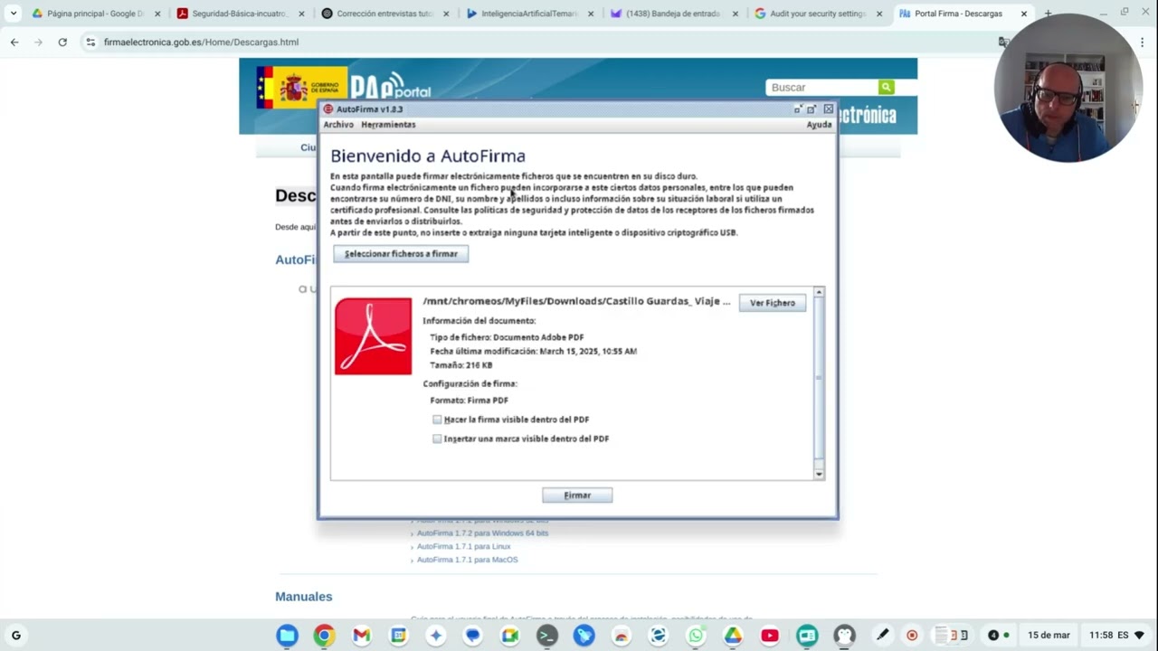Switch to '(1438) Bandeja de entrada' tab

pos(674,14)
